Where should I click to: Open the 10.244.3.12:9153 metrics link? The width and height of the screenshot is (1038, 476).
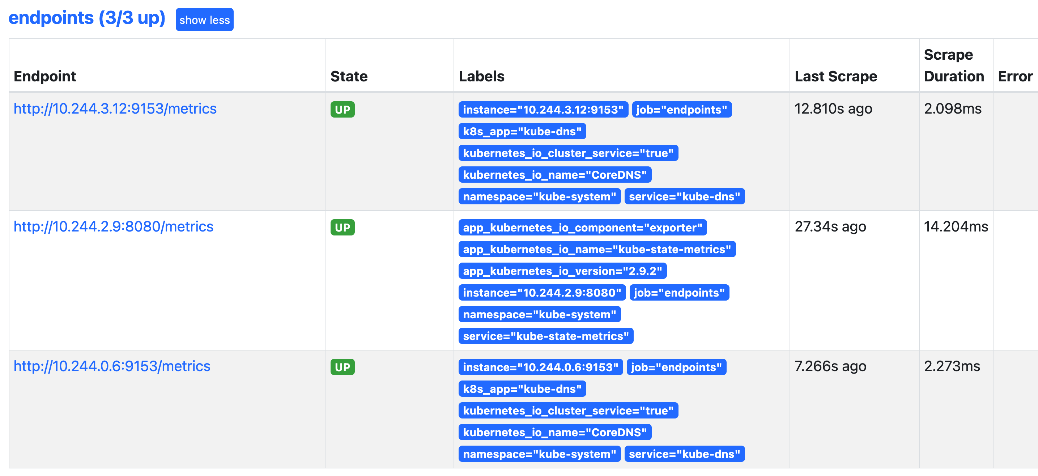[115, 109]
